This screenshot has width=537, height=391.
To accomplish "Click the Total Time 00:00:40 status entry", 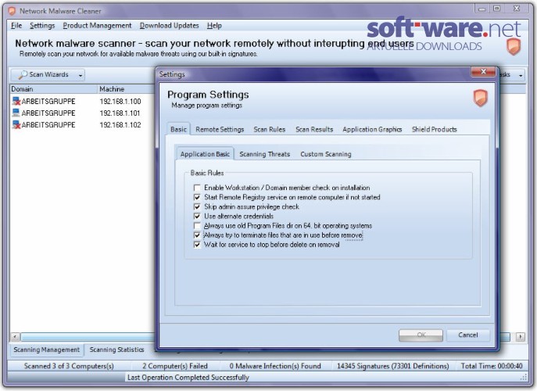I will click(x=492, y=366).
